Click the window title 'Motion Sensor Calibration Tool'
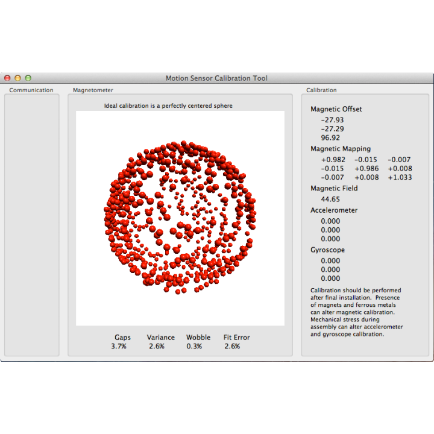 pyautogui.click(x=216, y=78)
